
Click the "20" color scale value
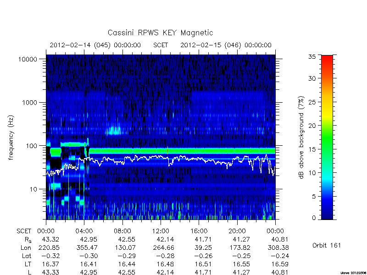pos(312,126)
